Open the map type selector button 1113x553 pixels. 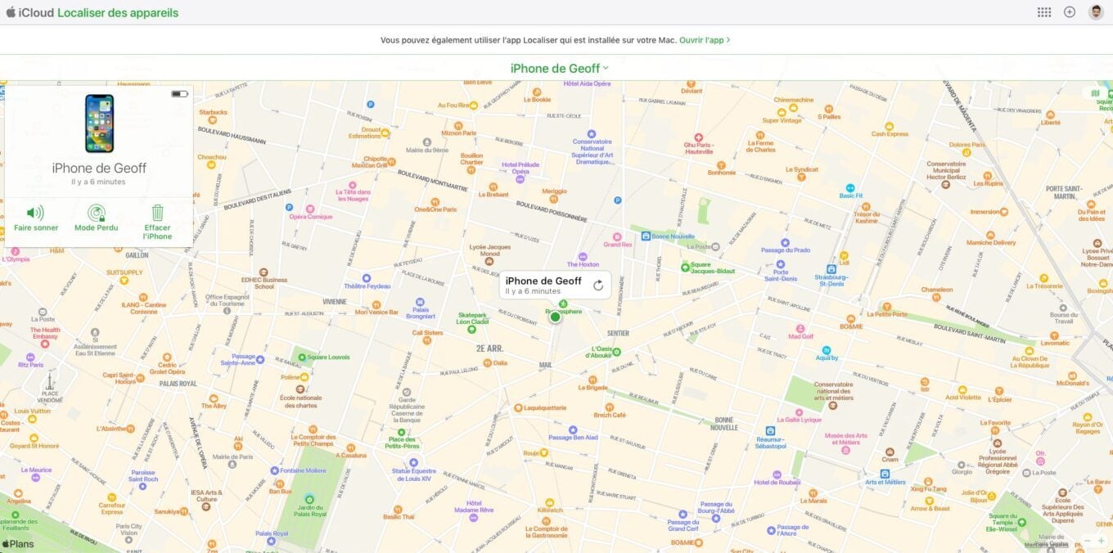1096,93
